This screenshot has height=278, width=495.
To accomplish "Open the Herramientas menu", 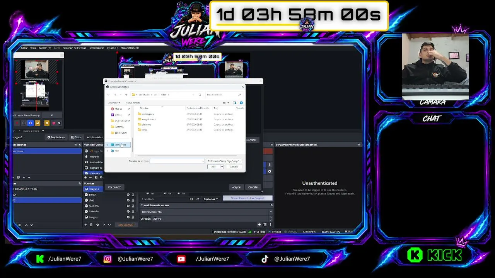I will click(96, 48).
